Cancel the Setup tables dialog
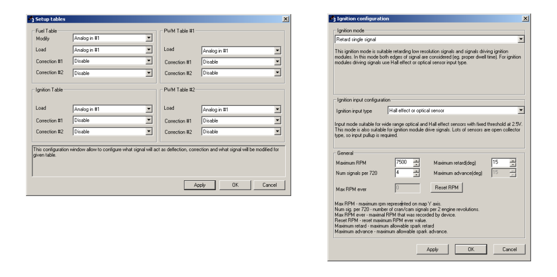 (x=269, y=185)
